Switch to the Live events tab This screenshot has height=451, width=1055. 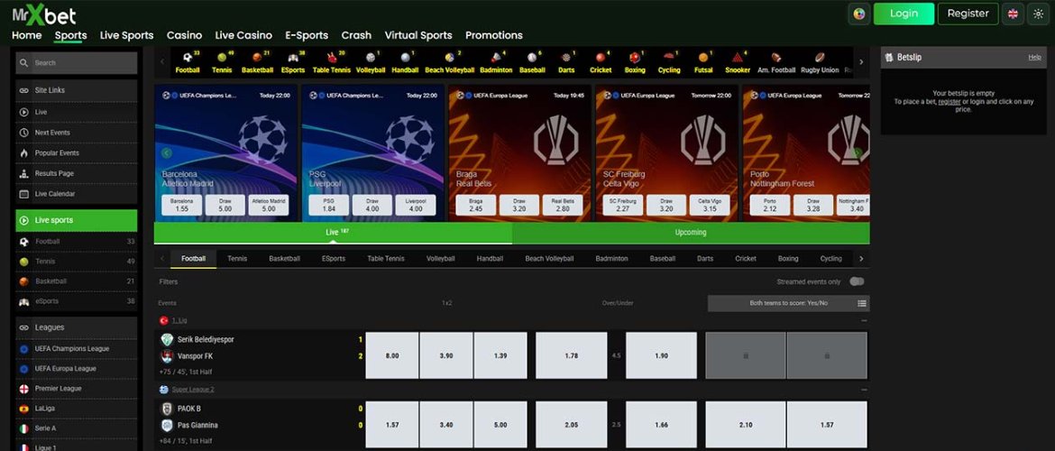click(x=333, y=233)
